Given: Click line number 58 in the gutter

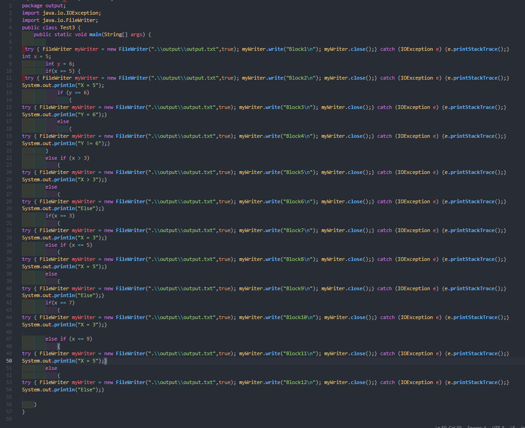Looking at the screenshot, I should tap(9, 419).
